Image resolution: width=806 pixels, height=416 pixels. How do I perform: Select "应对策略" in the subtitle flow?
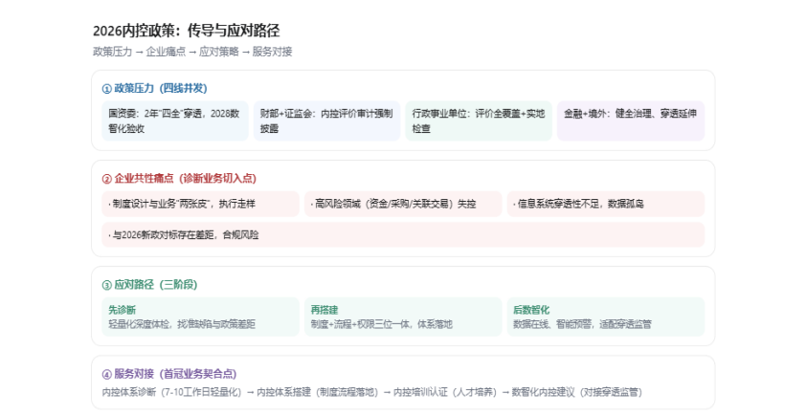click(219, 52)
